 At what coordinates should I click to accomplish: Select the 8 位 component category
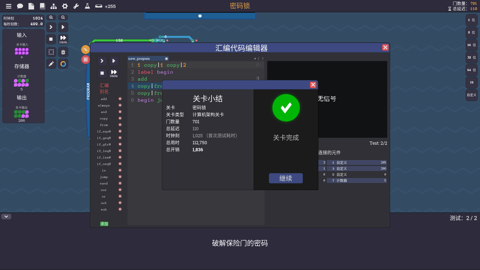click(471, 32)
